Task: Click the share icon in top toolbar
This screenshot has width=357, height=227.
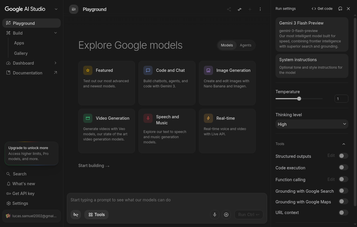Action: click(x=229, y=9)
